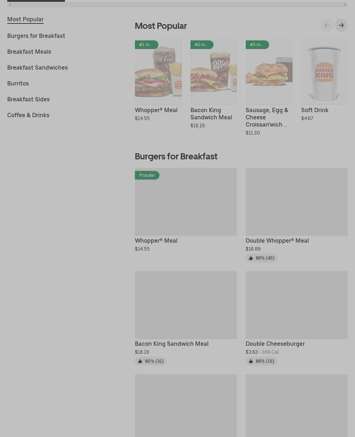Open the #1 Whopper Meal carousel image

pos(158,71)
